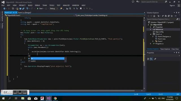Open the VIEW menu
This screenshot has height=101, width=181.
click(x=14, y=5)
